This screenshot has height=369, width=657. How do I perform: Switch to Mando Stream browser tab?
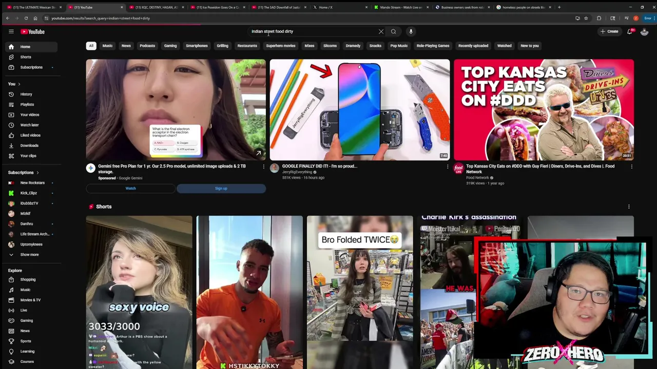[401, 7]
